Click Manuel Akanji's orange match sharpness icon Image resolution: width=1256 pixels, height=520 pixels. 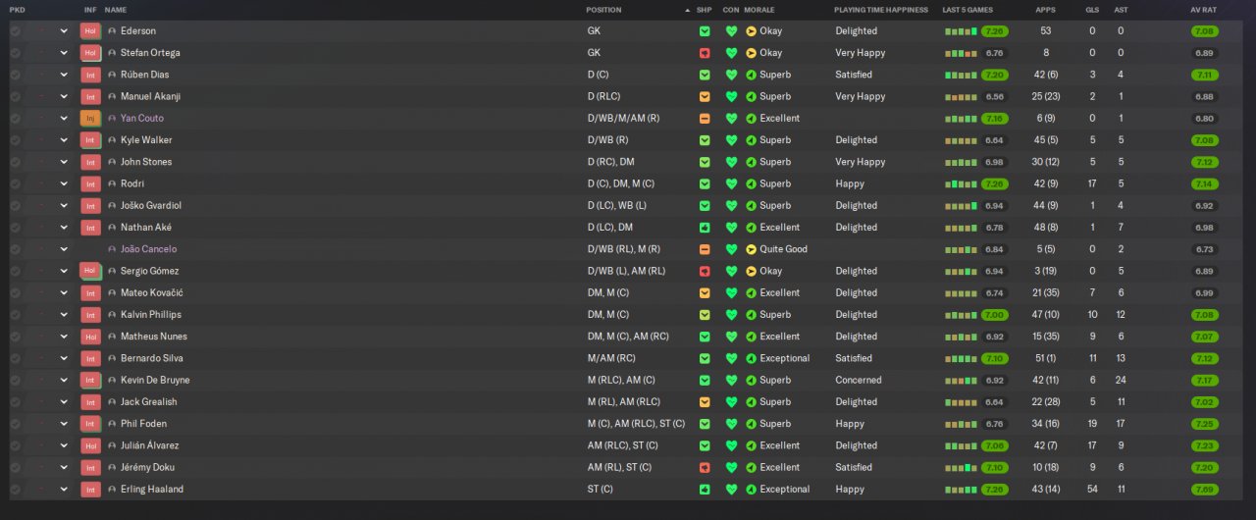705,96
